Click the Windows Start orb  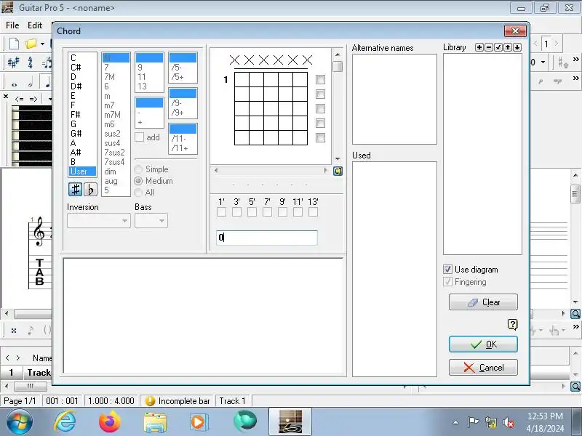pyautogui.click(x=20, y=422)
